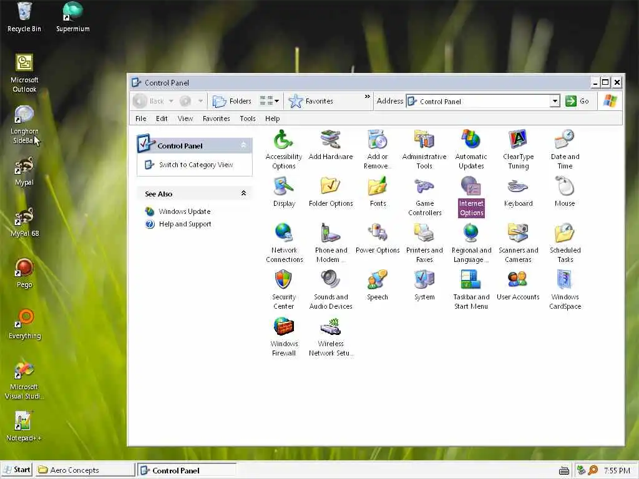Open Windows CardSpace icon
This screenshot has width=639, height=479.
click(x=565, y=290)
